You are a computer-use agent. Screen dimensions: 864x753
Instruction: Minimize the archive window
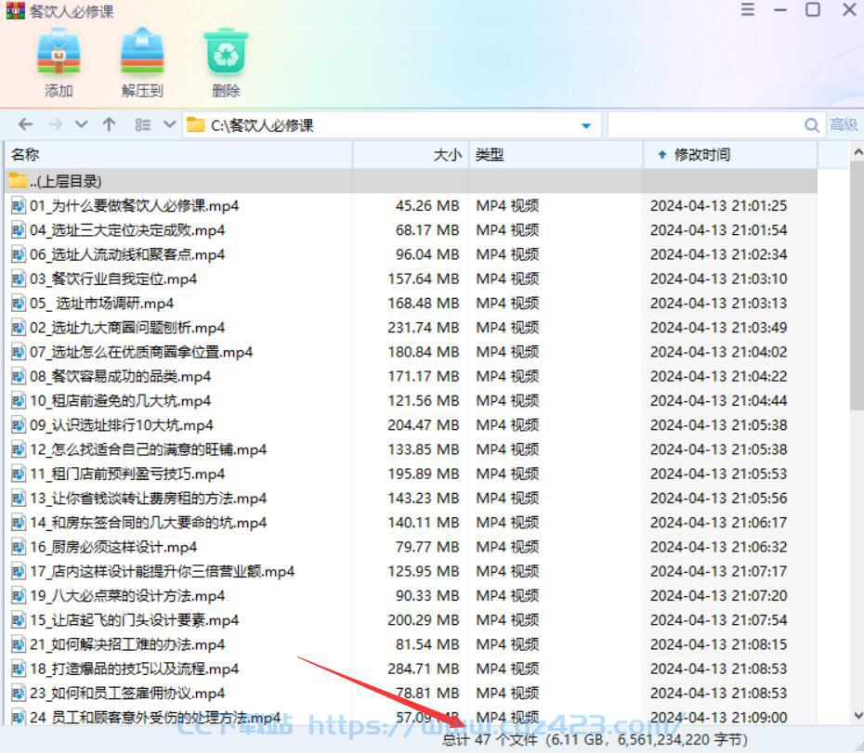coord(780,10)
